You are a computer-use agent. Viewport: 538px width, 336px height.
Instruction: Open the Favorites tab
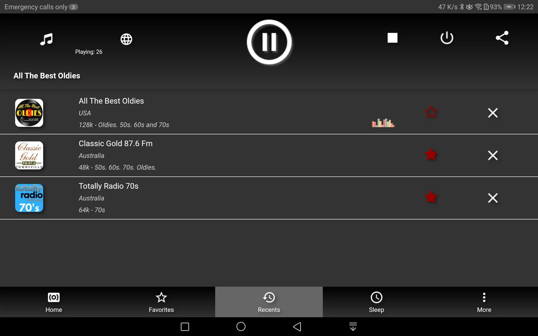click(161, 302)
